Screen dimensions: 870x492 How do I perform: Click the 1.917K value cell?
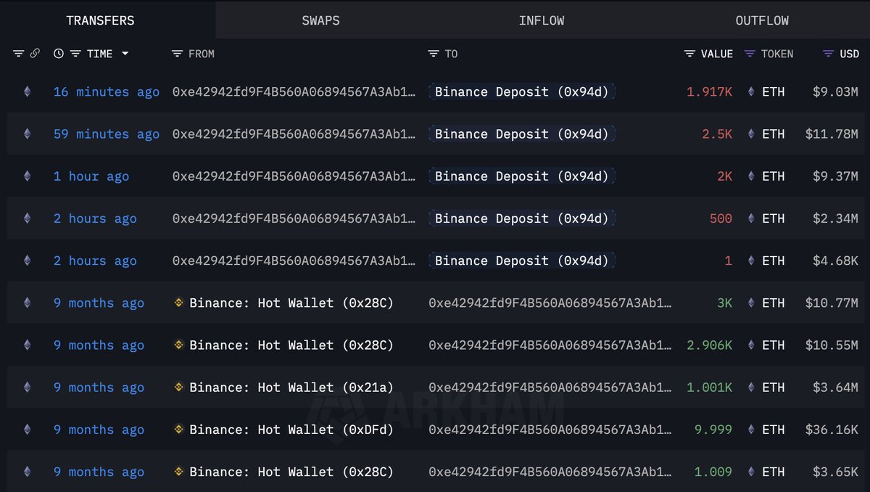(709, 91)
